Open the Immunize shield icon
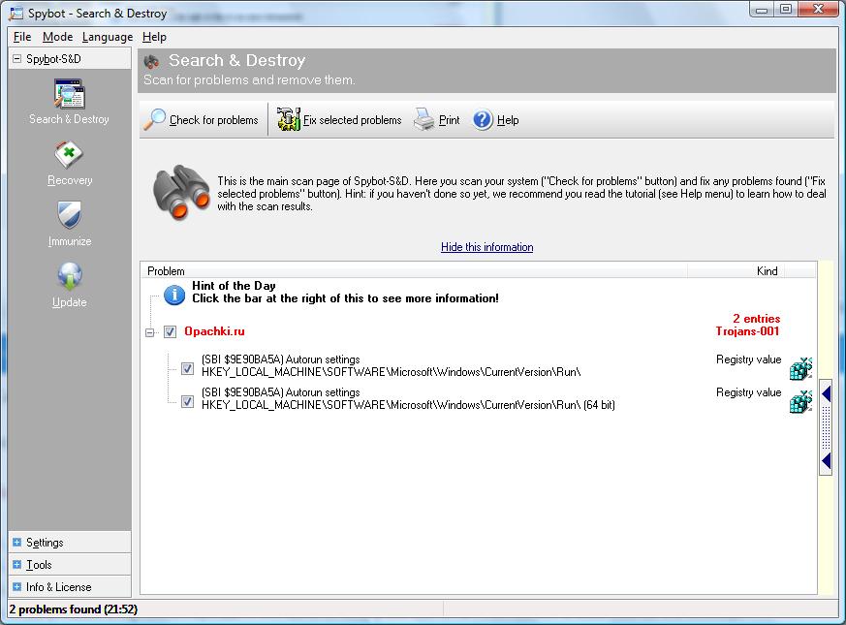This screenshot has height=625, width=846. (x=69, y=215)
